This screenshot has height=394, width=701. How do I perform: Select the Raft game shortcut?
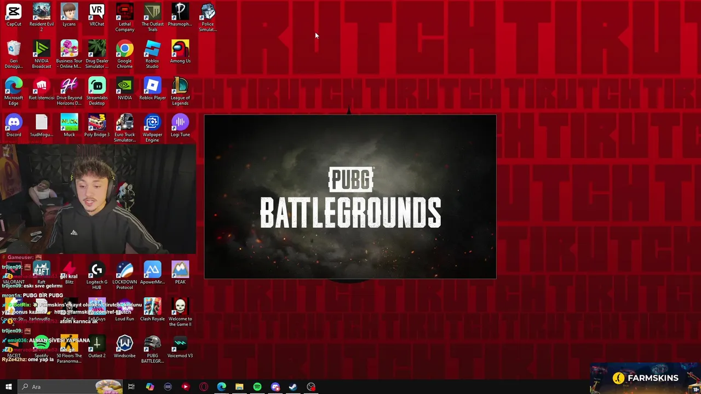[42, 273]
